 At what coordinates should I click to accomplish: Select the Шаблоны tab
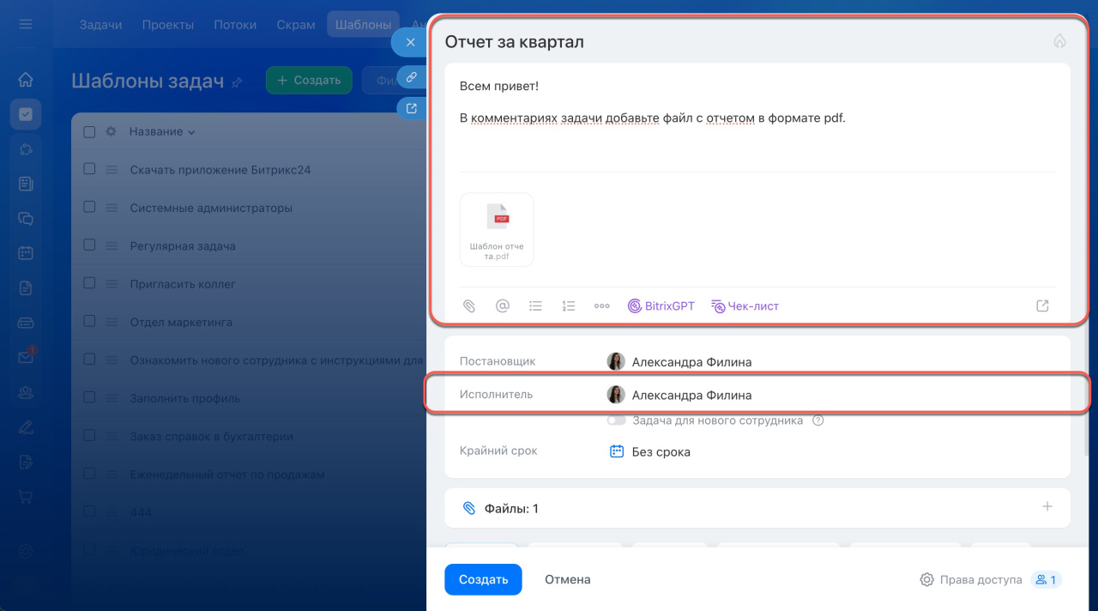coord(364,24)
